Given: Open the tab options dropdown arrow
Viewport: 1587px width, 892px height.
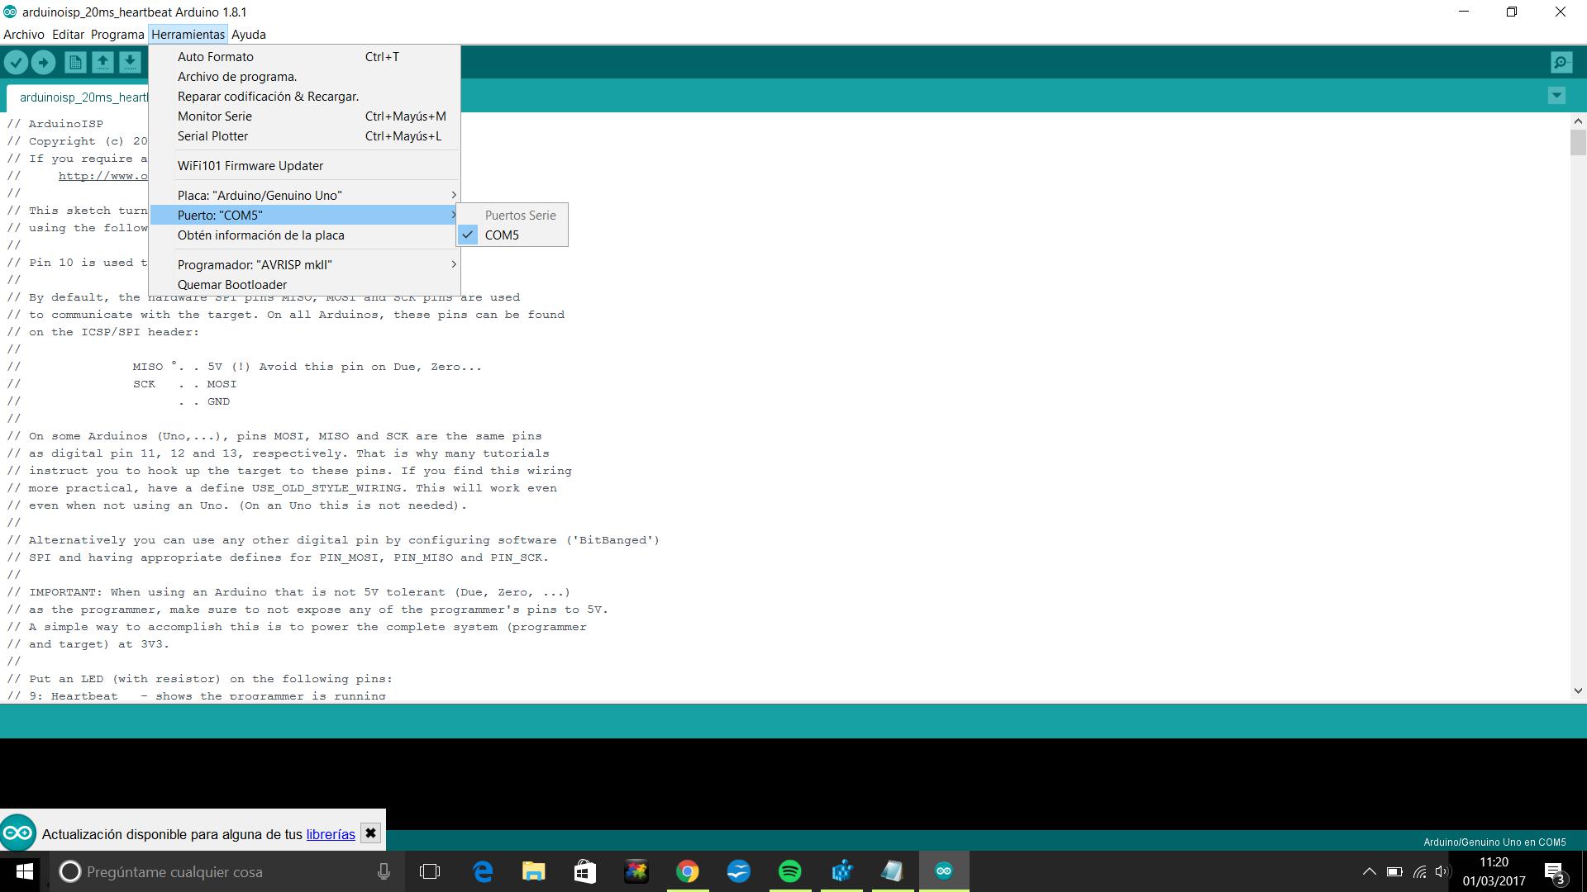Looking at the screenshot, I should pos(1556,96).
